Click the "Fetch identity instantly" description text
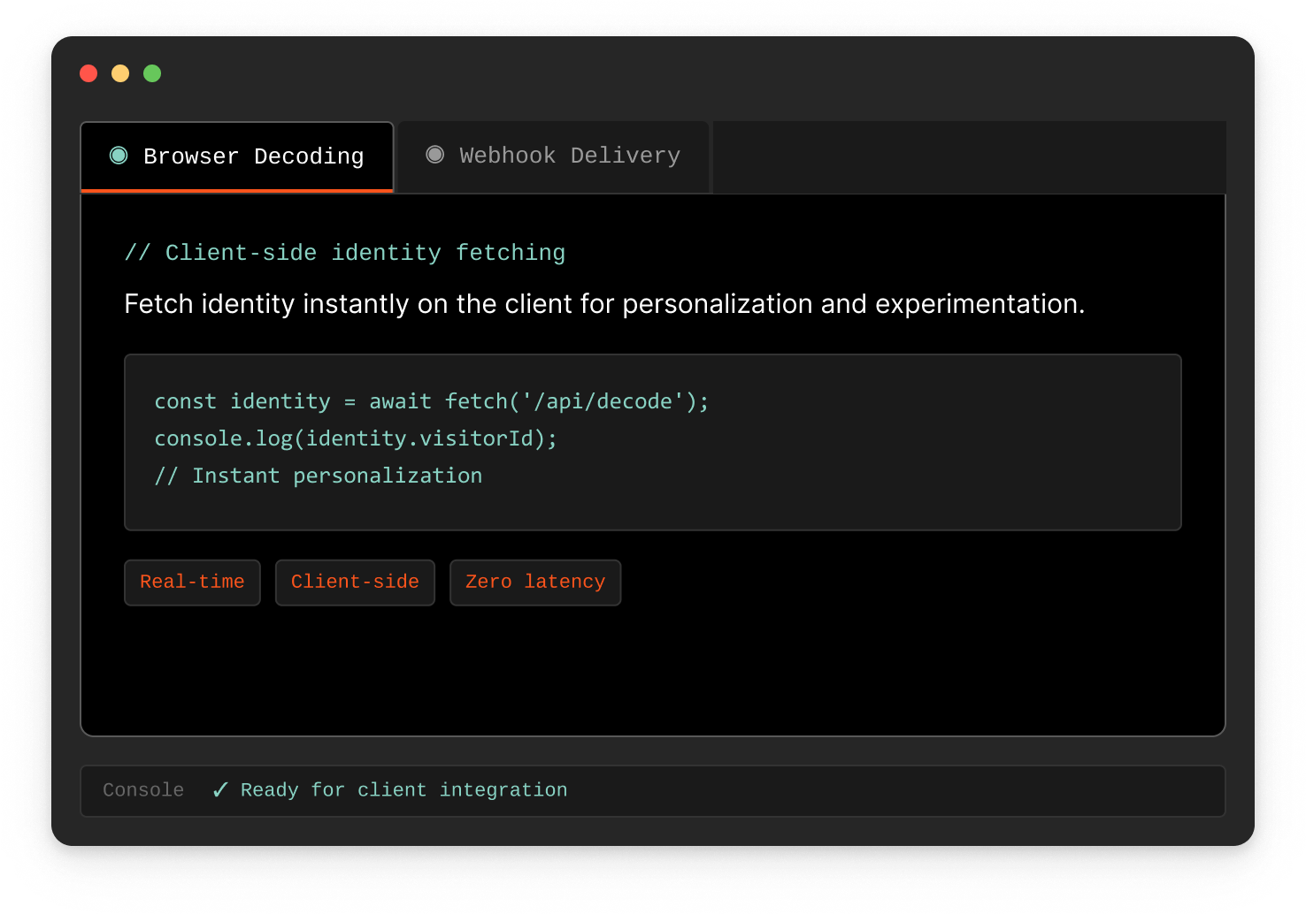 click(603, 304)
